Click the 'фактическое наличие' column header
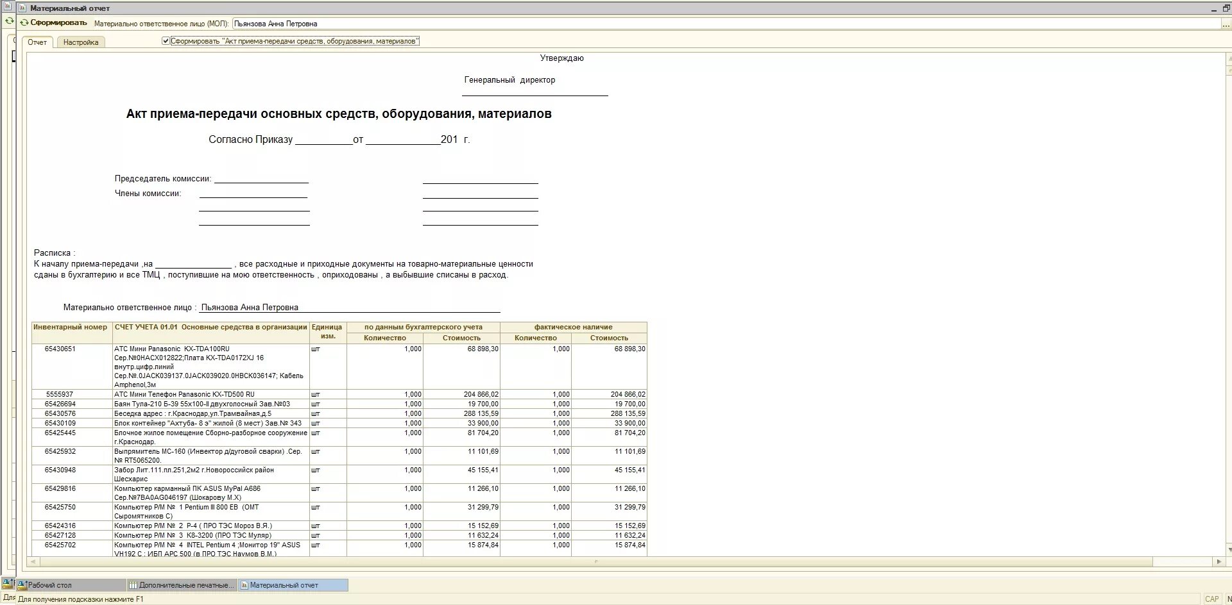1232x605 pixels. tap(574, 327)
